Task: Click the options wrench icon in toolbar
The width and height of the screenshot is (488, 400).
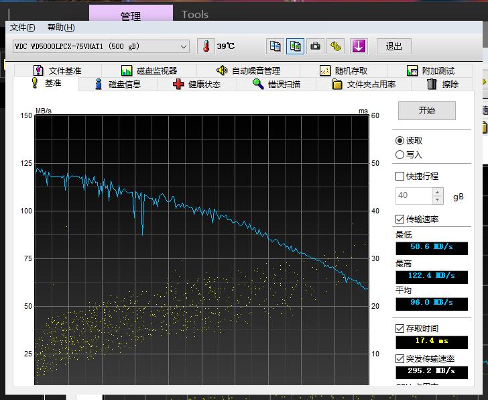Action: [336, 46]
